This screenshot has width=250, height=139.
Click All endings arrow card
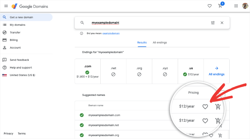point(216,71)
